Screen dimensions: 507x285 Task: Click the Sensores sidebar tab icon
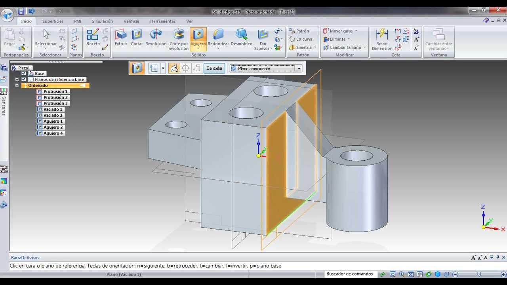[4, 91]
